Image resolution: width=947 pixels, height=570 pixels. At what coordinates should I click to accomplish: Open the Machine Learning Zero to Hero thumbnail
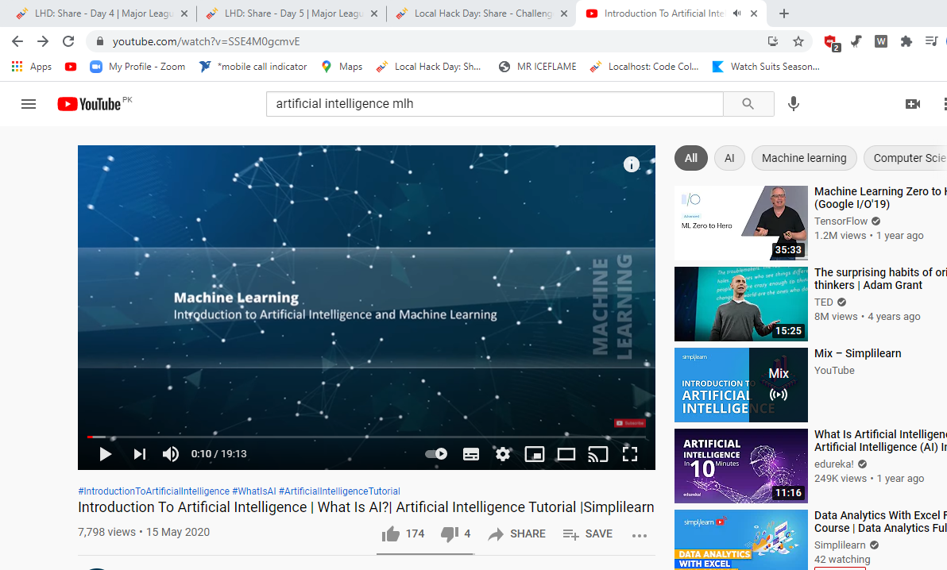coord(741,223)
